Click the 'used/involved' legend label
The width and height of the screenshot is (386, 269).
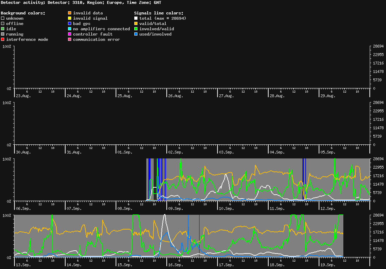[x=155, y=34]
